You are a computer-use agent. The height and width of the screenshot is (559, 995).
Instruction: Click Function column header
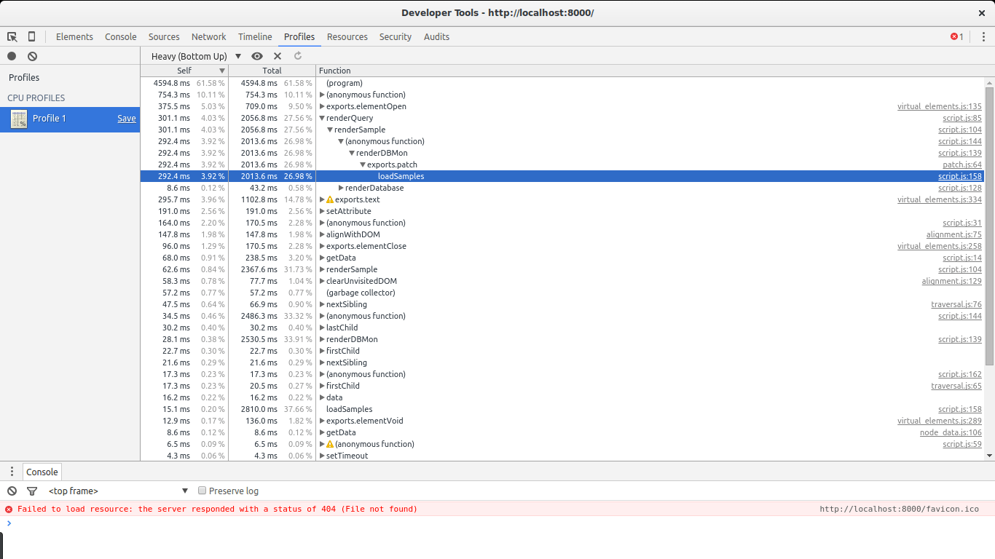650,71
